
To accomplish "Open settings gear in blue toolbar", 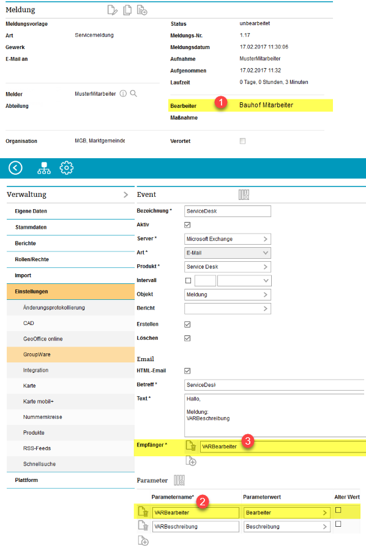I will (x=67, y=168).
